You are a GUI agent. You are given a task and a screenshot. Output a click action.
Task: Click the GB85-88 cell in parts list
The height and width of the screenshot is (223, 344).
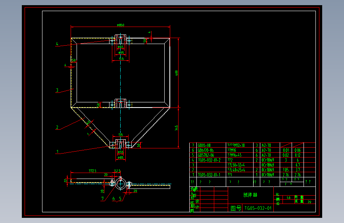[x=204, y=145]
